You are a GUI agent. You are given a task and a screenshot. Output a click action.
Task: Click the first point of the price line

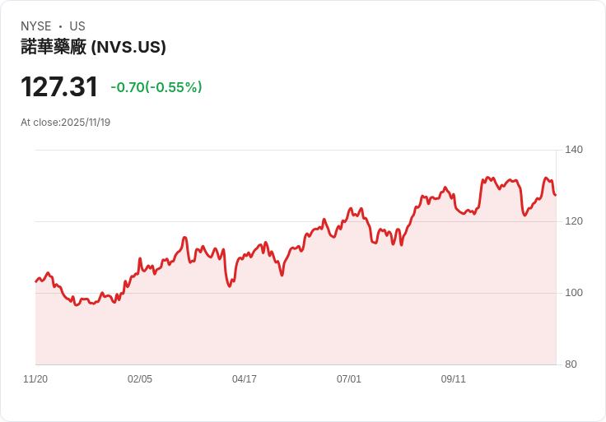pos(36,281)
